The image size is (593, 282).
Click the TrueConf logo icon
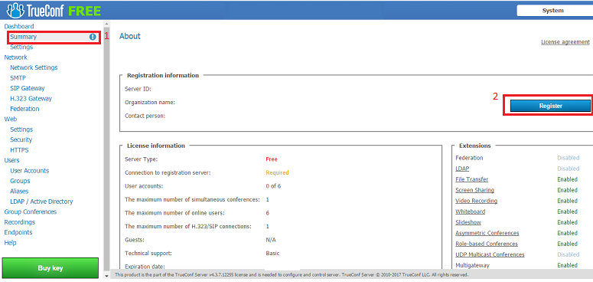[15, 11]
